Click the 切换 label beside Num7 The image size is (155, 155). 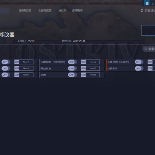(x=17, y=75)
